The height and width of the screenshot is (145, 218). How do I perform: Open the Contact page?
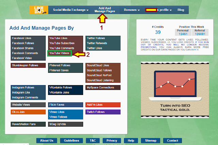[173, 141]
